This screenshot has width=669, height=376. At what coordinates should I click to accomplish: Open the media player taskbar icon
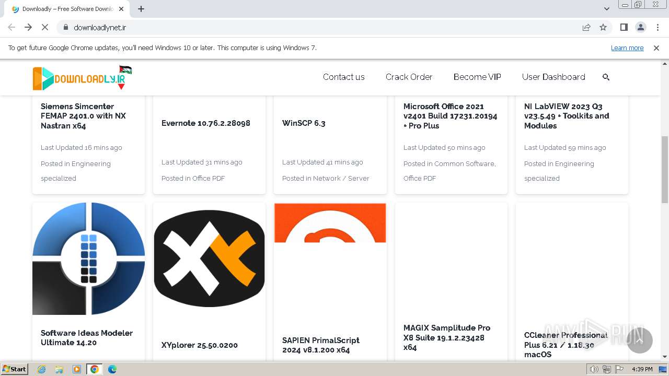click(77, 369)
